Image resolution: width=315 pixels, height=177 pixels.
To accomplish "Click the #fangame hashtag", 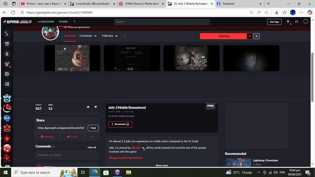I will point(115,158).
